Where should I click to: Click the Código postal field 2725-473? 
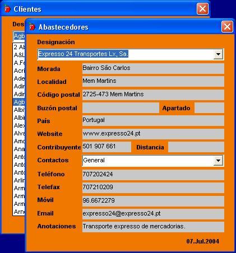153,95
